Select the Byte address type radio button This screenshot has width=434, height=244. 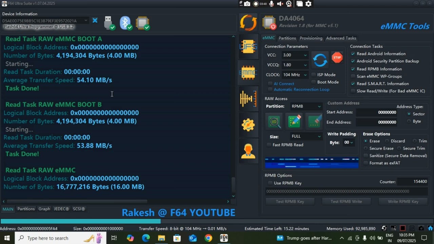tap(409, 121)
